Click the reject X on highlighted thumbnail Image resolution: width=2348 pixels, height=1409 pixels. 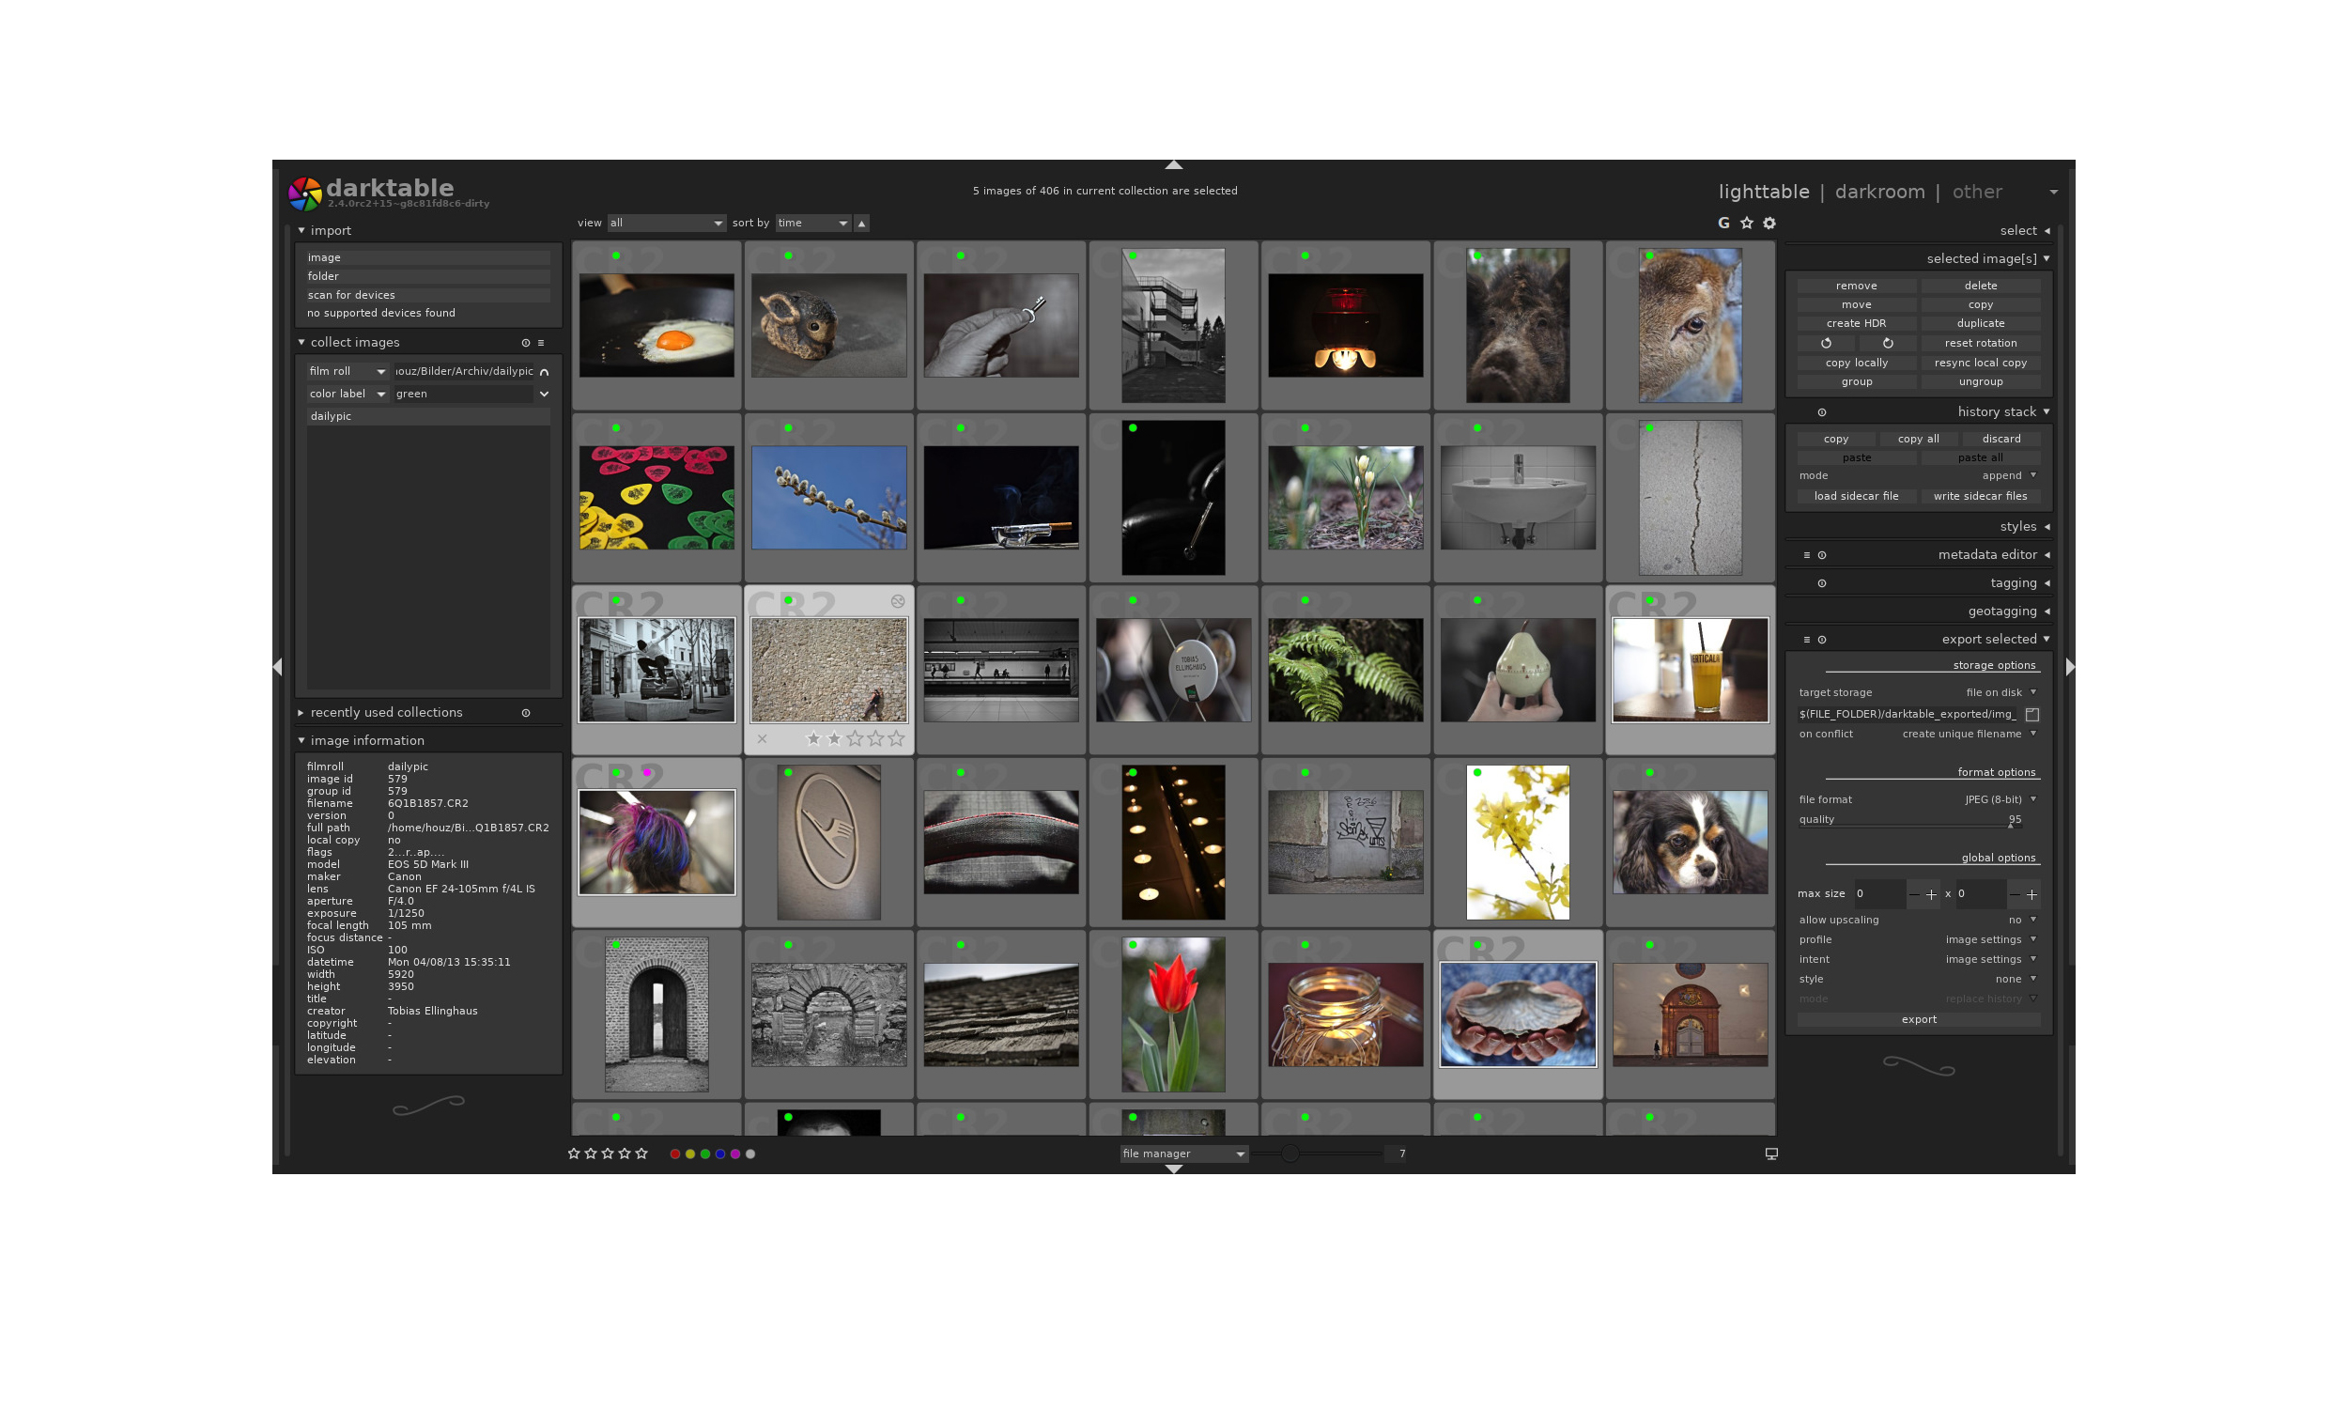(x=762, y=738)
